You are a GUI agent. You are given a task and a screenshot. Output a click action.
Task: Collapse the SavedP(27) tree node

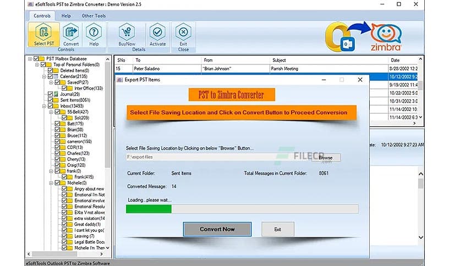click(51, 82)
